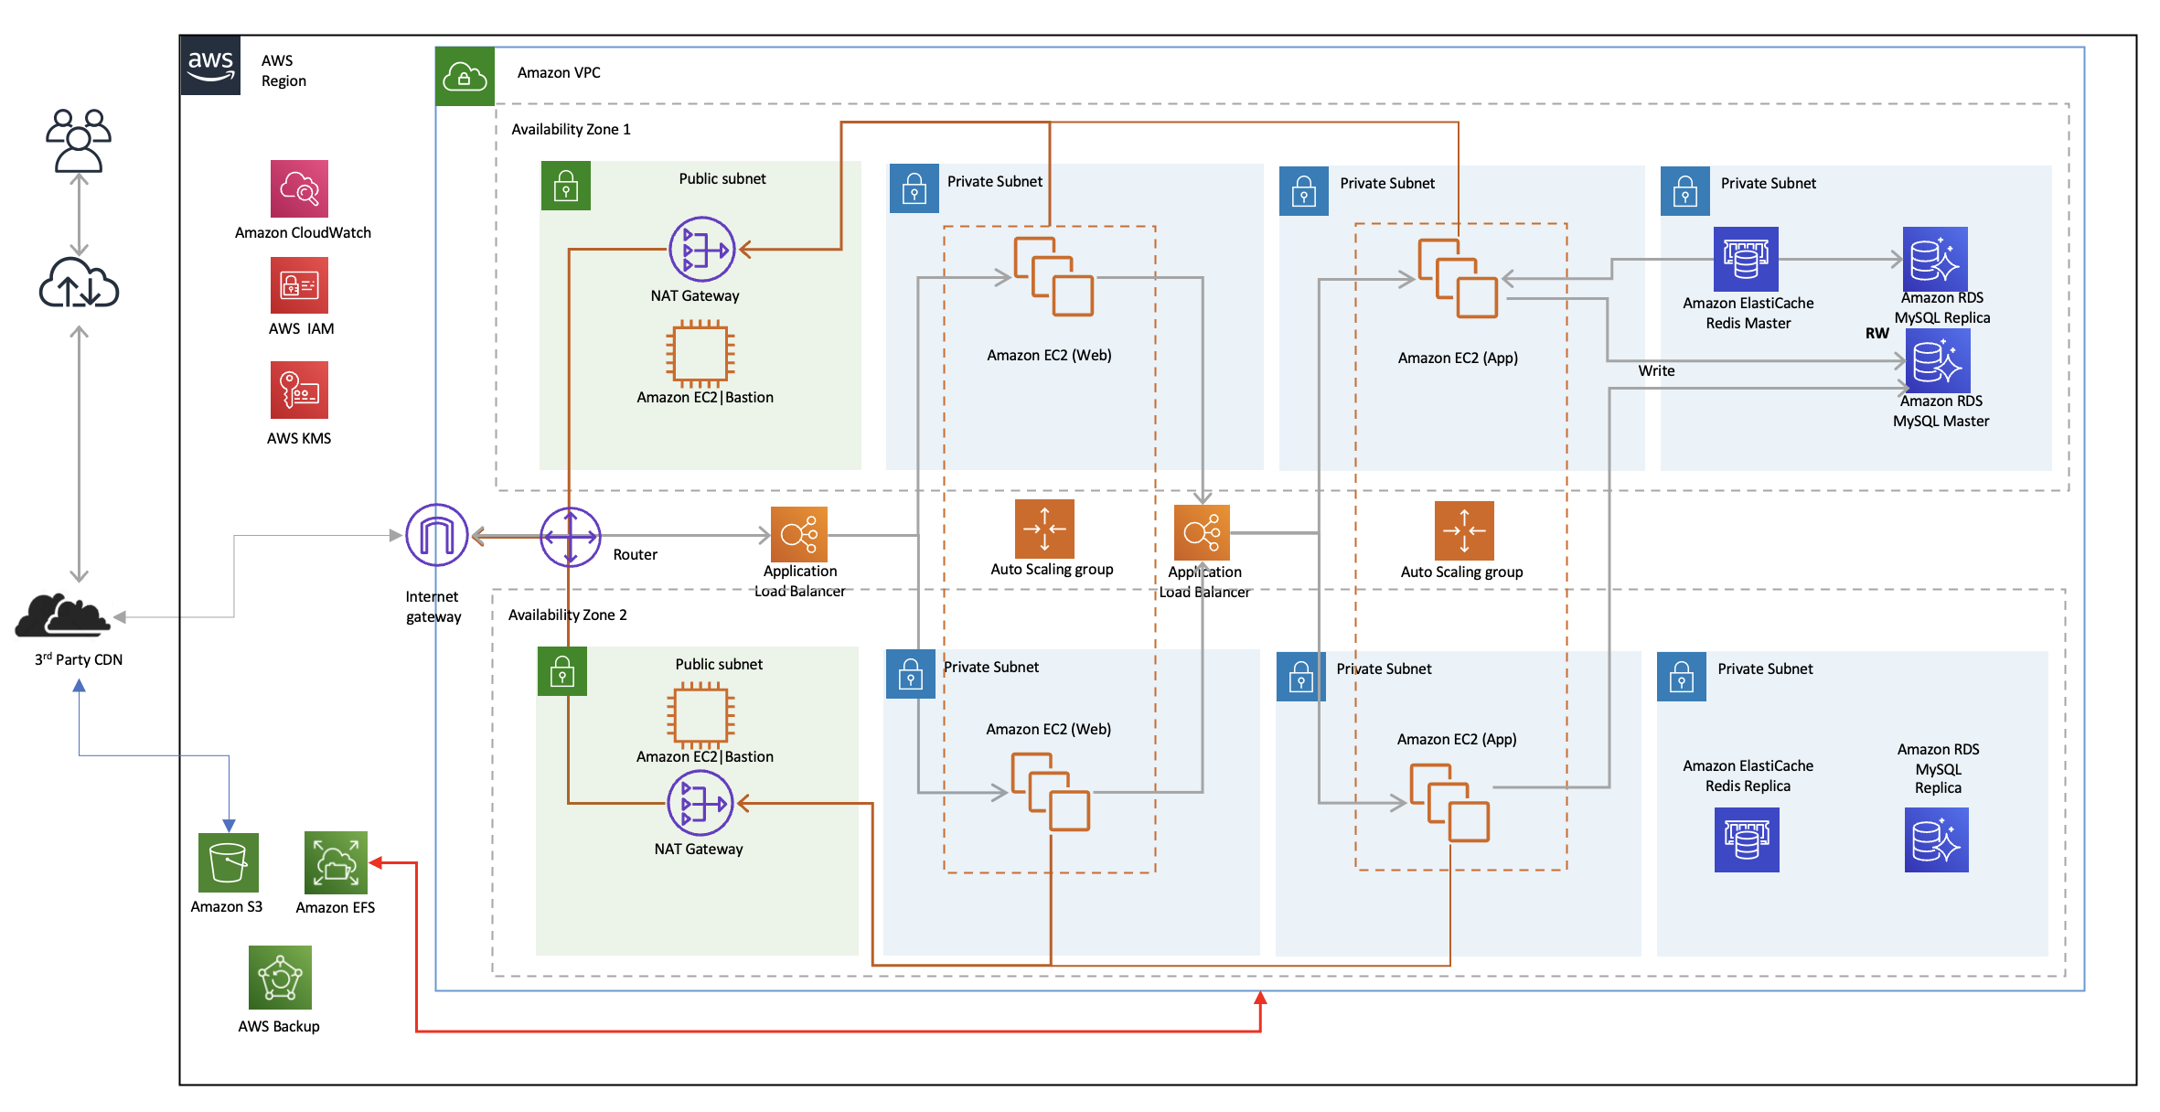Click Auto Scaling group icon for App tier
Screen dimensions: 2160x1112
pos(1464,530)
